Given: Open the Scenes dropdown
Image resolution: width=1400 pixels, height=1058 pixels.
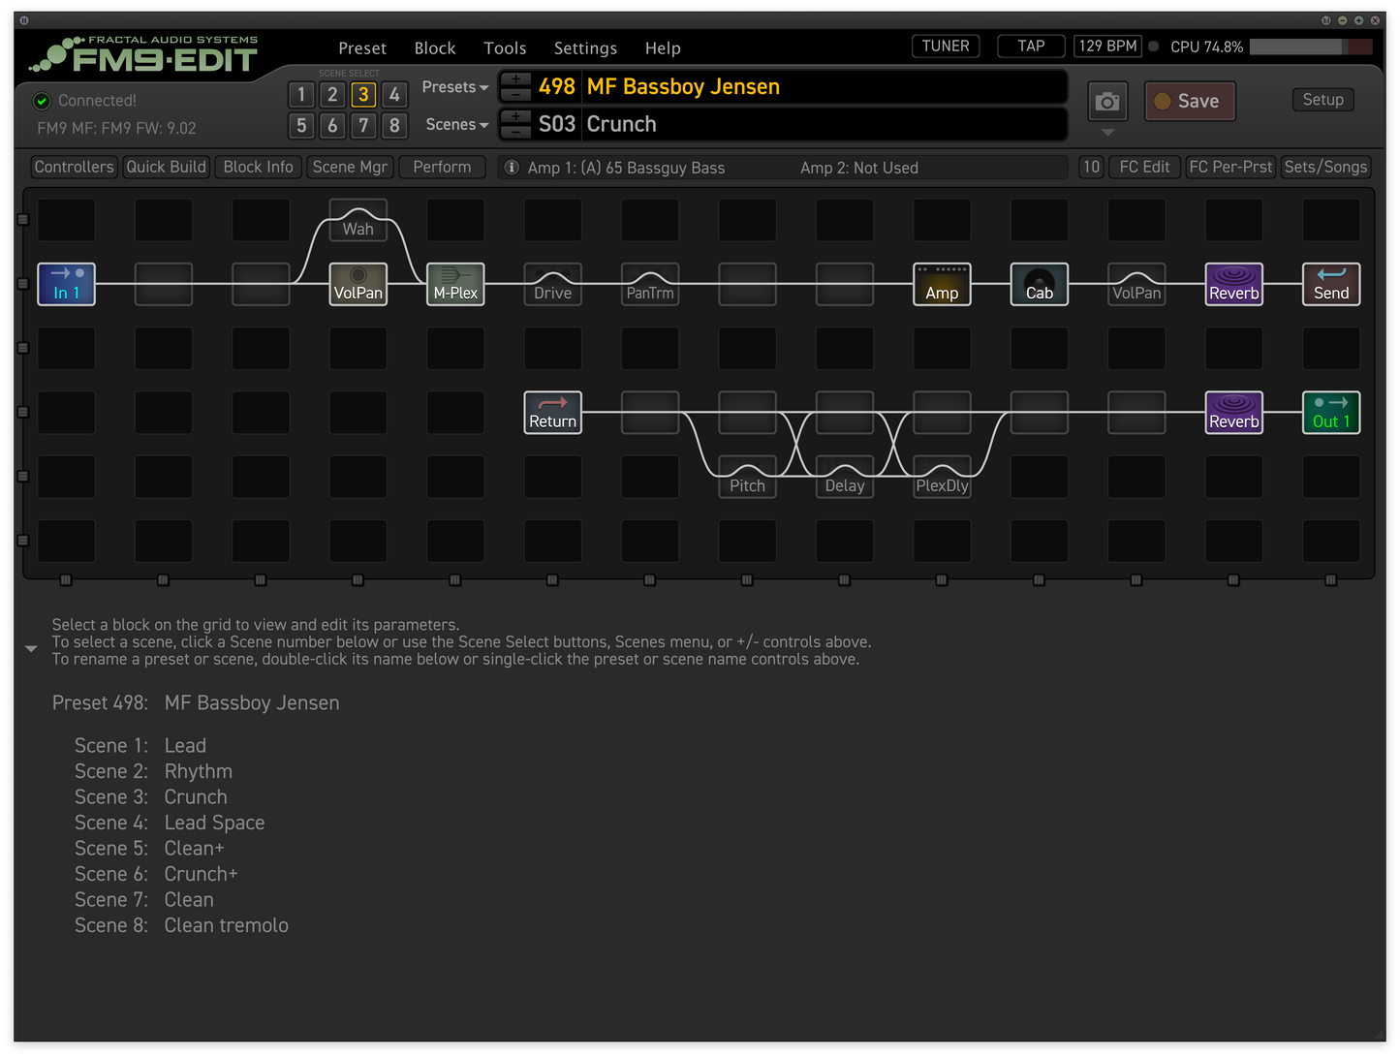Looking at the screenshot, I should click(x=455, y=124).
